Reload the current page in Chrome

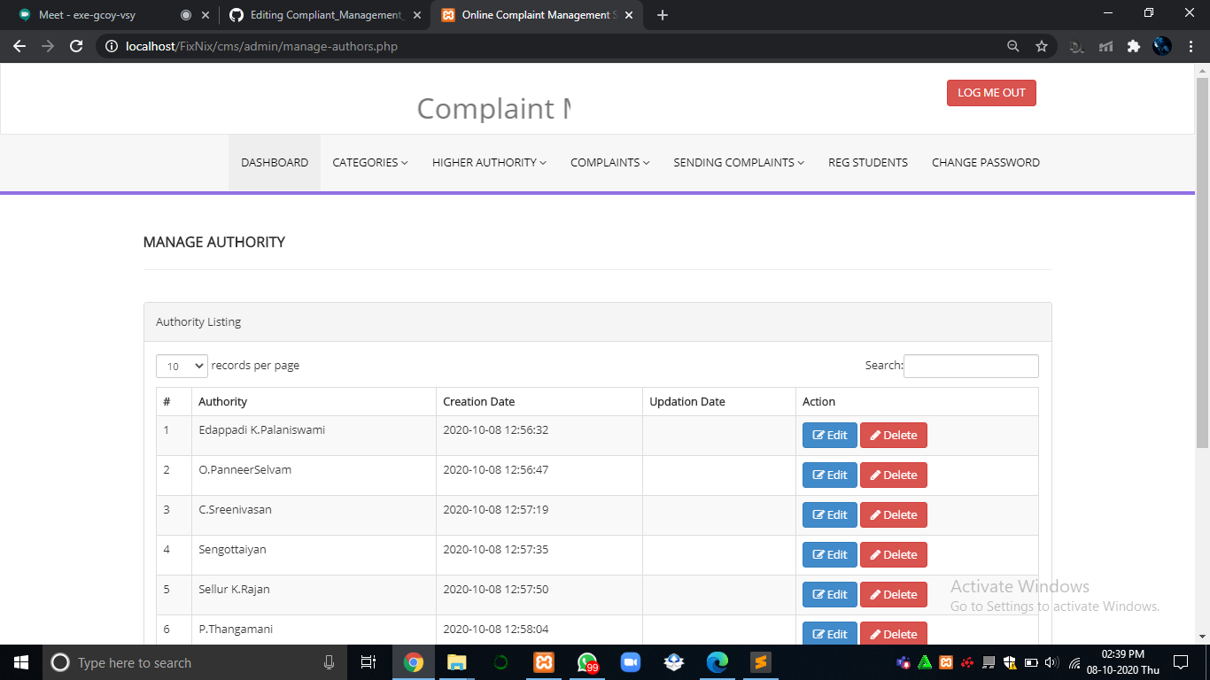75,46
